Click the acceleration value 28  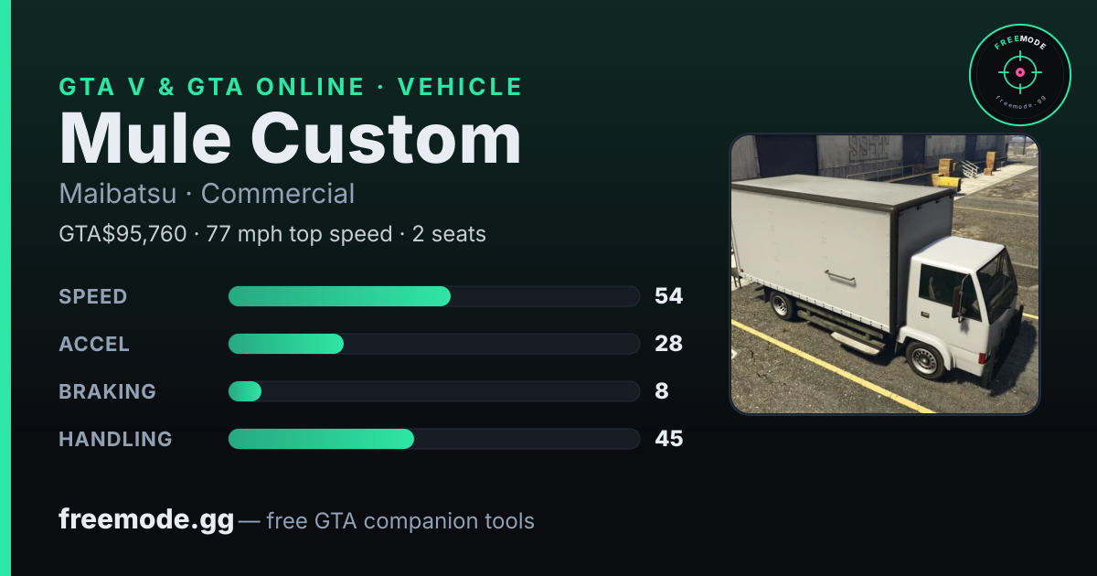(669, 344)
